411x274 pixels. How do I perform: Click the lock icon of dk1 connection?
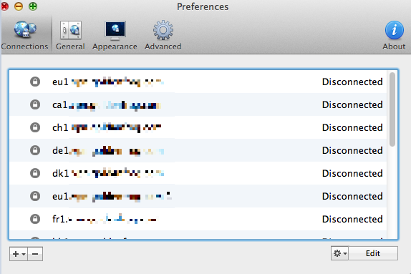pos(35,173)
